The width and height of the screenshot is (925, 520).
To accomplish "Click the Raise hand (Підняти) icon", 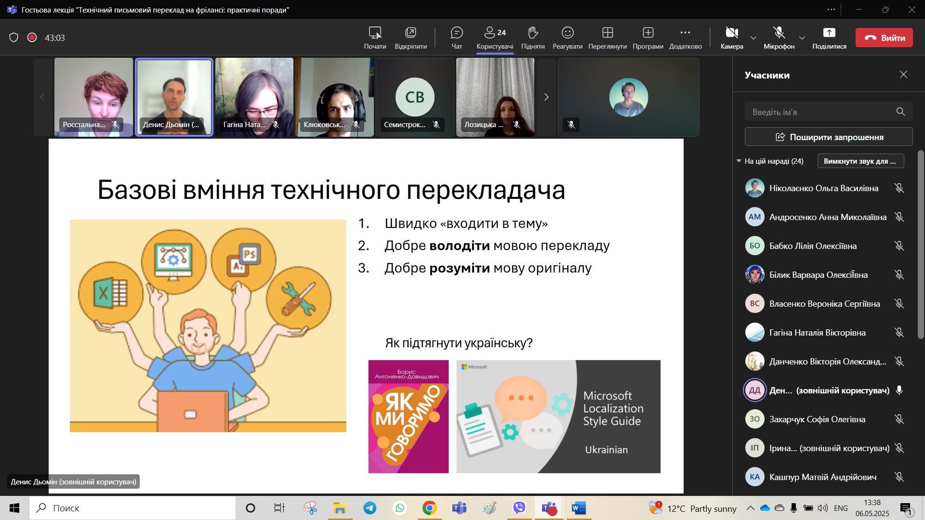I will pos(532,33).
